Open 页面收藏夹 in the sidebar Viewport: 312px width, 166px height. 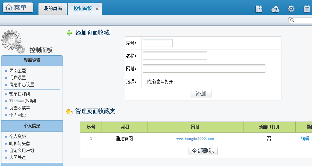click(x=19, y=108)
